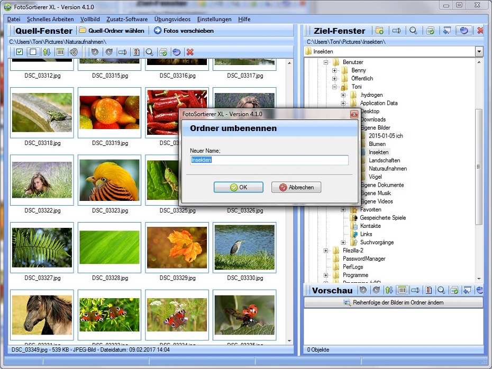492x369 pixels.
Task: Click rotate left icon in Quell-Fenster toolbar
Action: click(x=95, y=52)
